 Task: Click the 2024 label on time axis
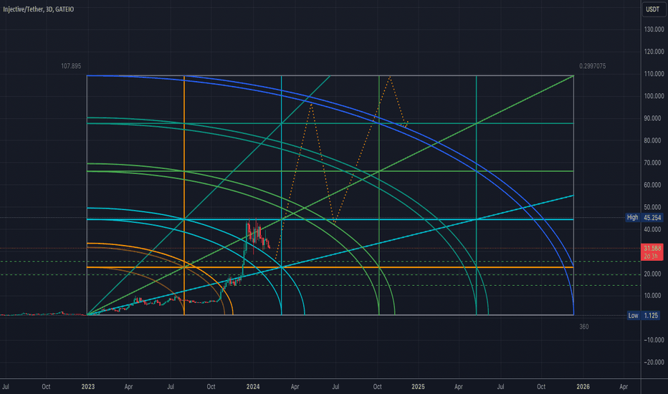pyautogui.click(x=253, y=387)
